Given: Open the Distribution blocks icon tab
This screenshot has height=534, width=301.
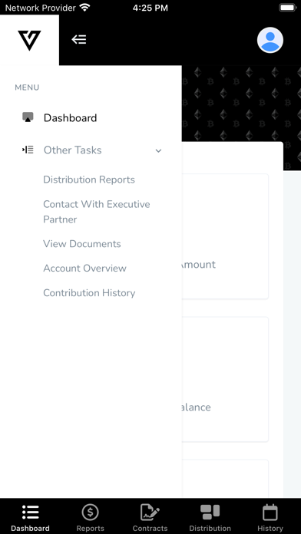Looking at the screenshot, I should pos(210,513).
